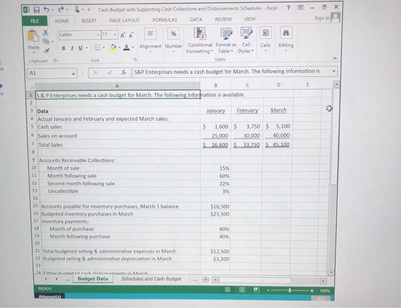Screen dimensions: 401x308
Task: Click the zoom slider handle
Action: (x=289, y=290)
